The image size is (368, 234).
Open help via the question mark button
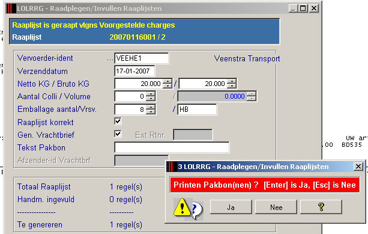321,207
